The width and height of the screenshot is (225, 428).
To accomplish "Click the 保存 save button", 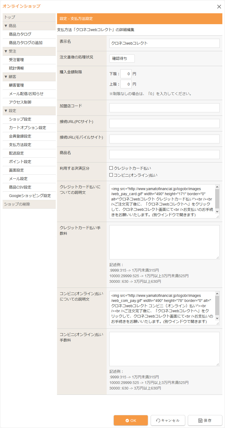I will click(205, 420).
